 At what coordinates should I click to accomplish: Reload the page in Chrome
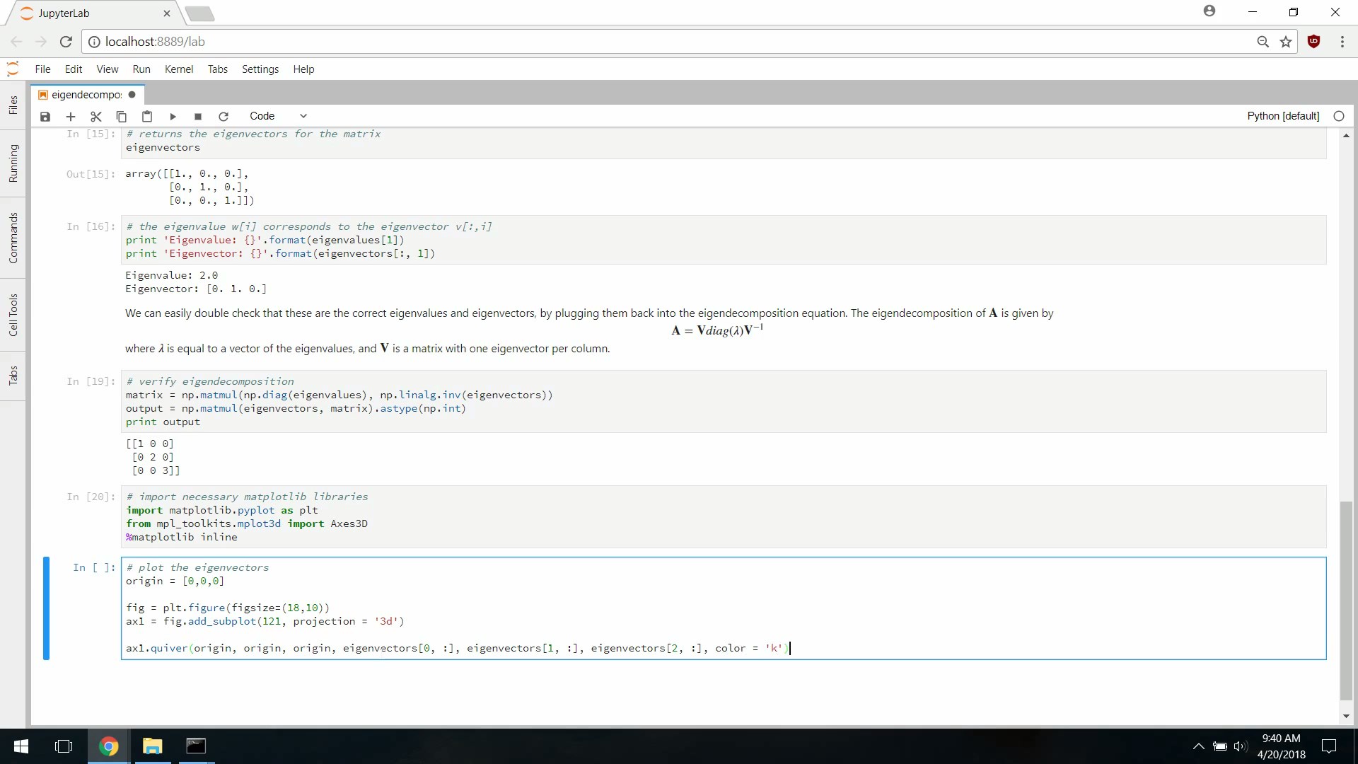66,42
